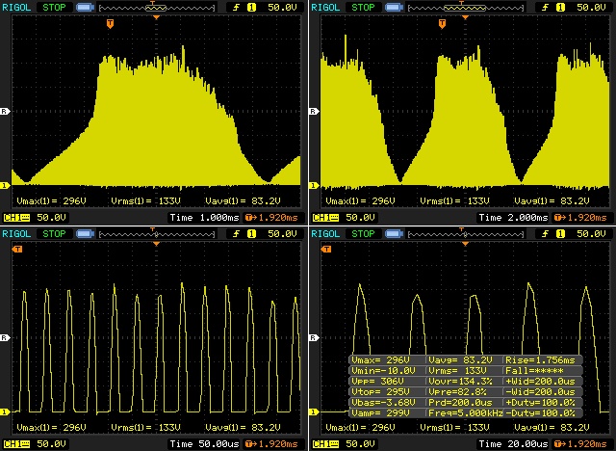Viewport: 616px width, 451px height.
Task: Click the rising-edge trigger icon in the 2.000ms panel
Action: click(545, 7)
